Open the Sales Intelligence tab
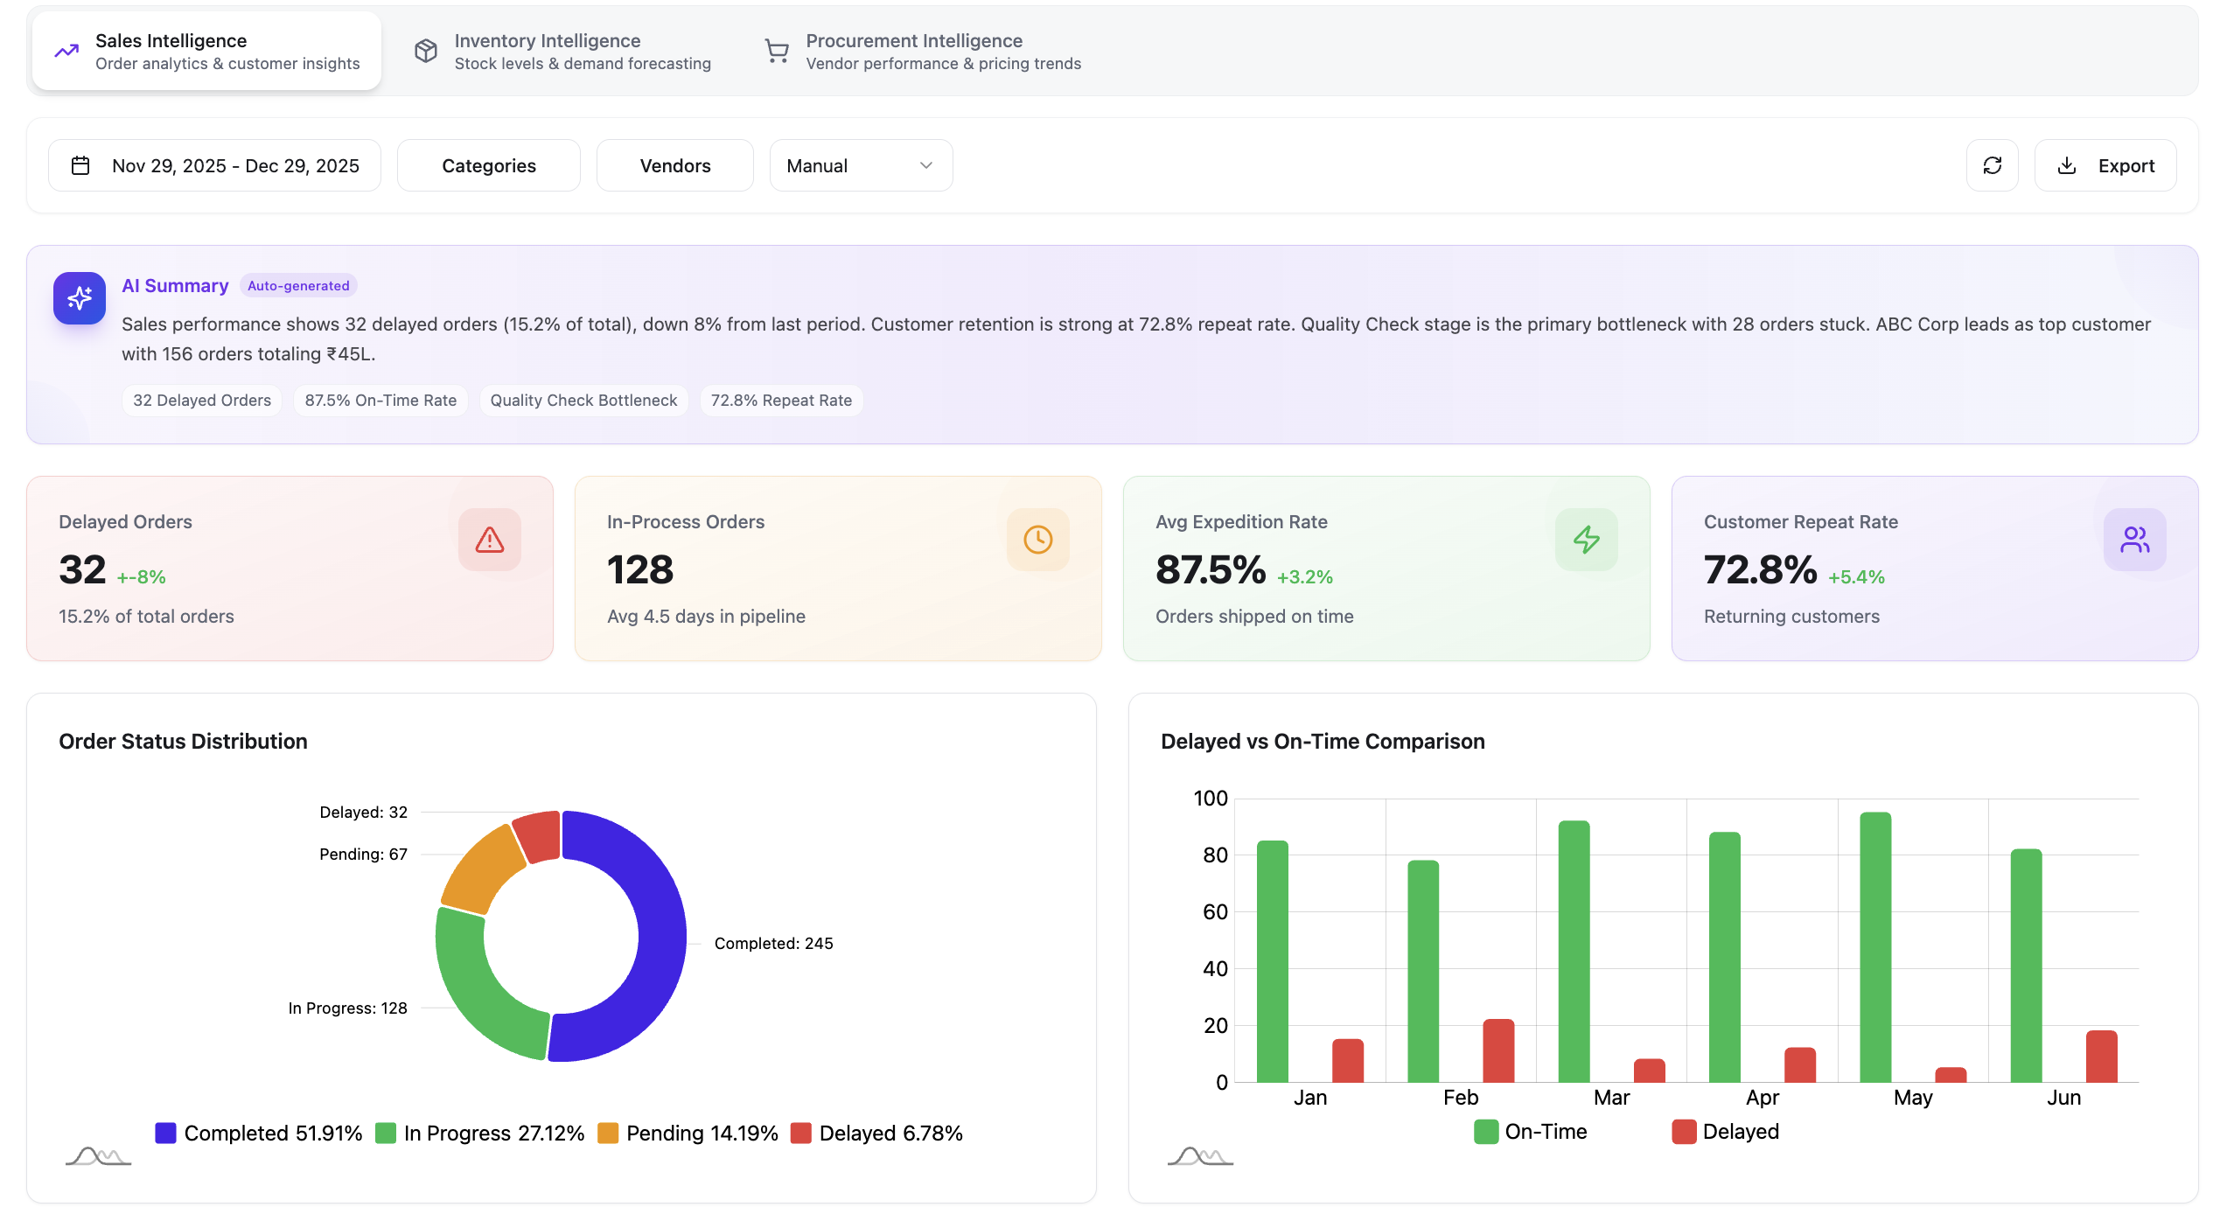The image size is (2213, 1214). point(206,51)
